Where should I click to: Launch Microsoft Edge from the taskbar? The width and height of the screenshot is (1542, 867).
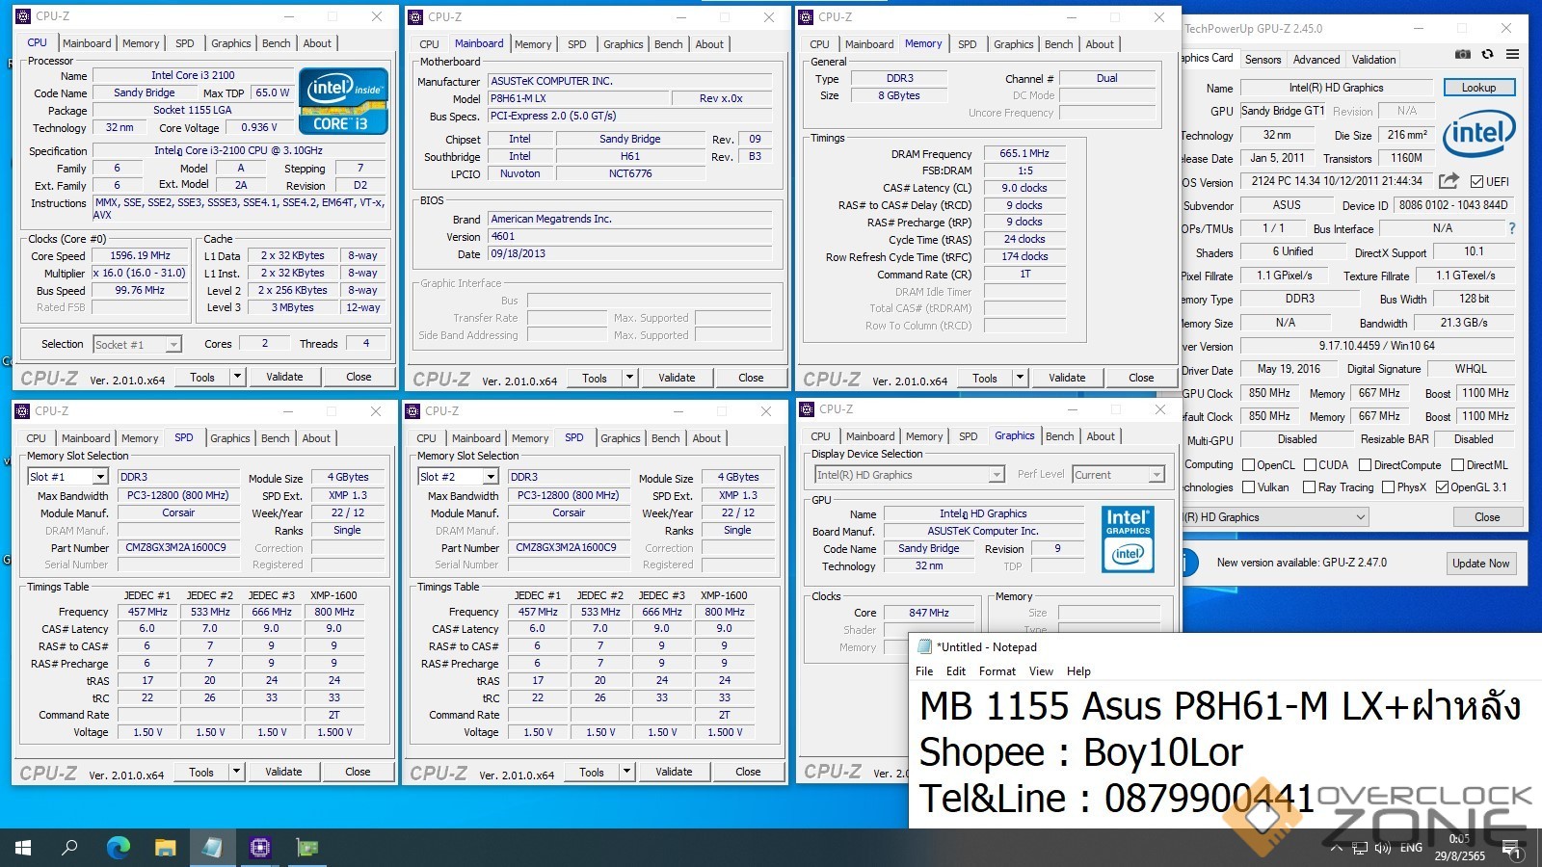(118, 848)
